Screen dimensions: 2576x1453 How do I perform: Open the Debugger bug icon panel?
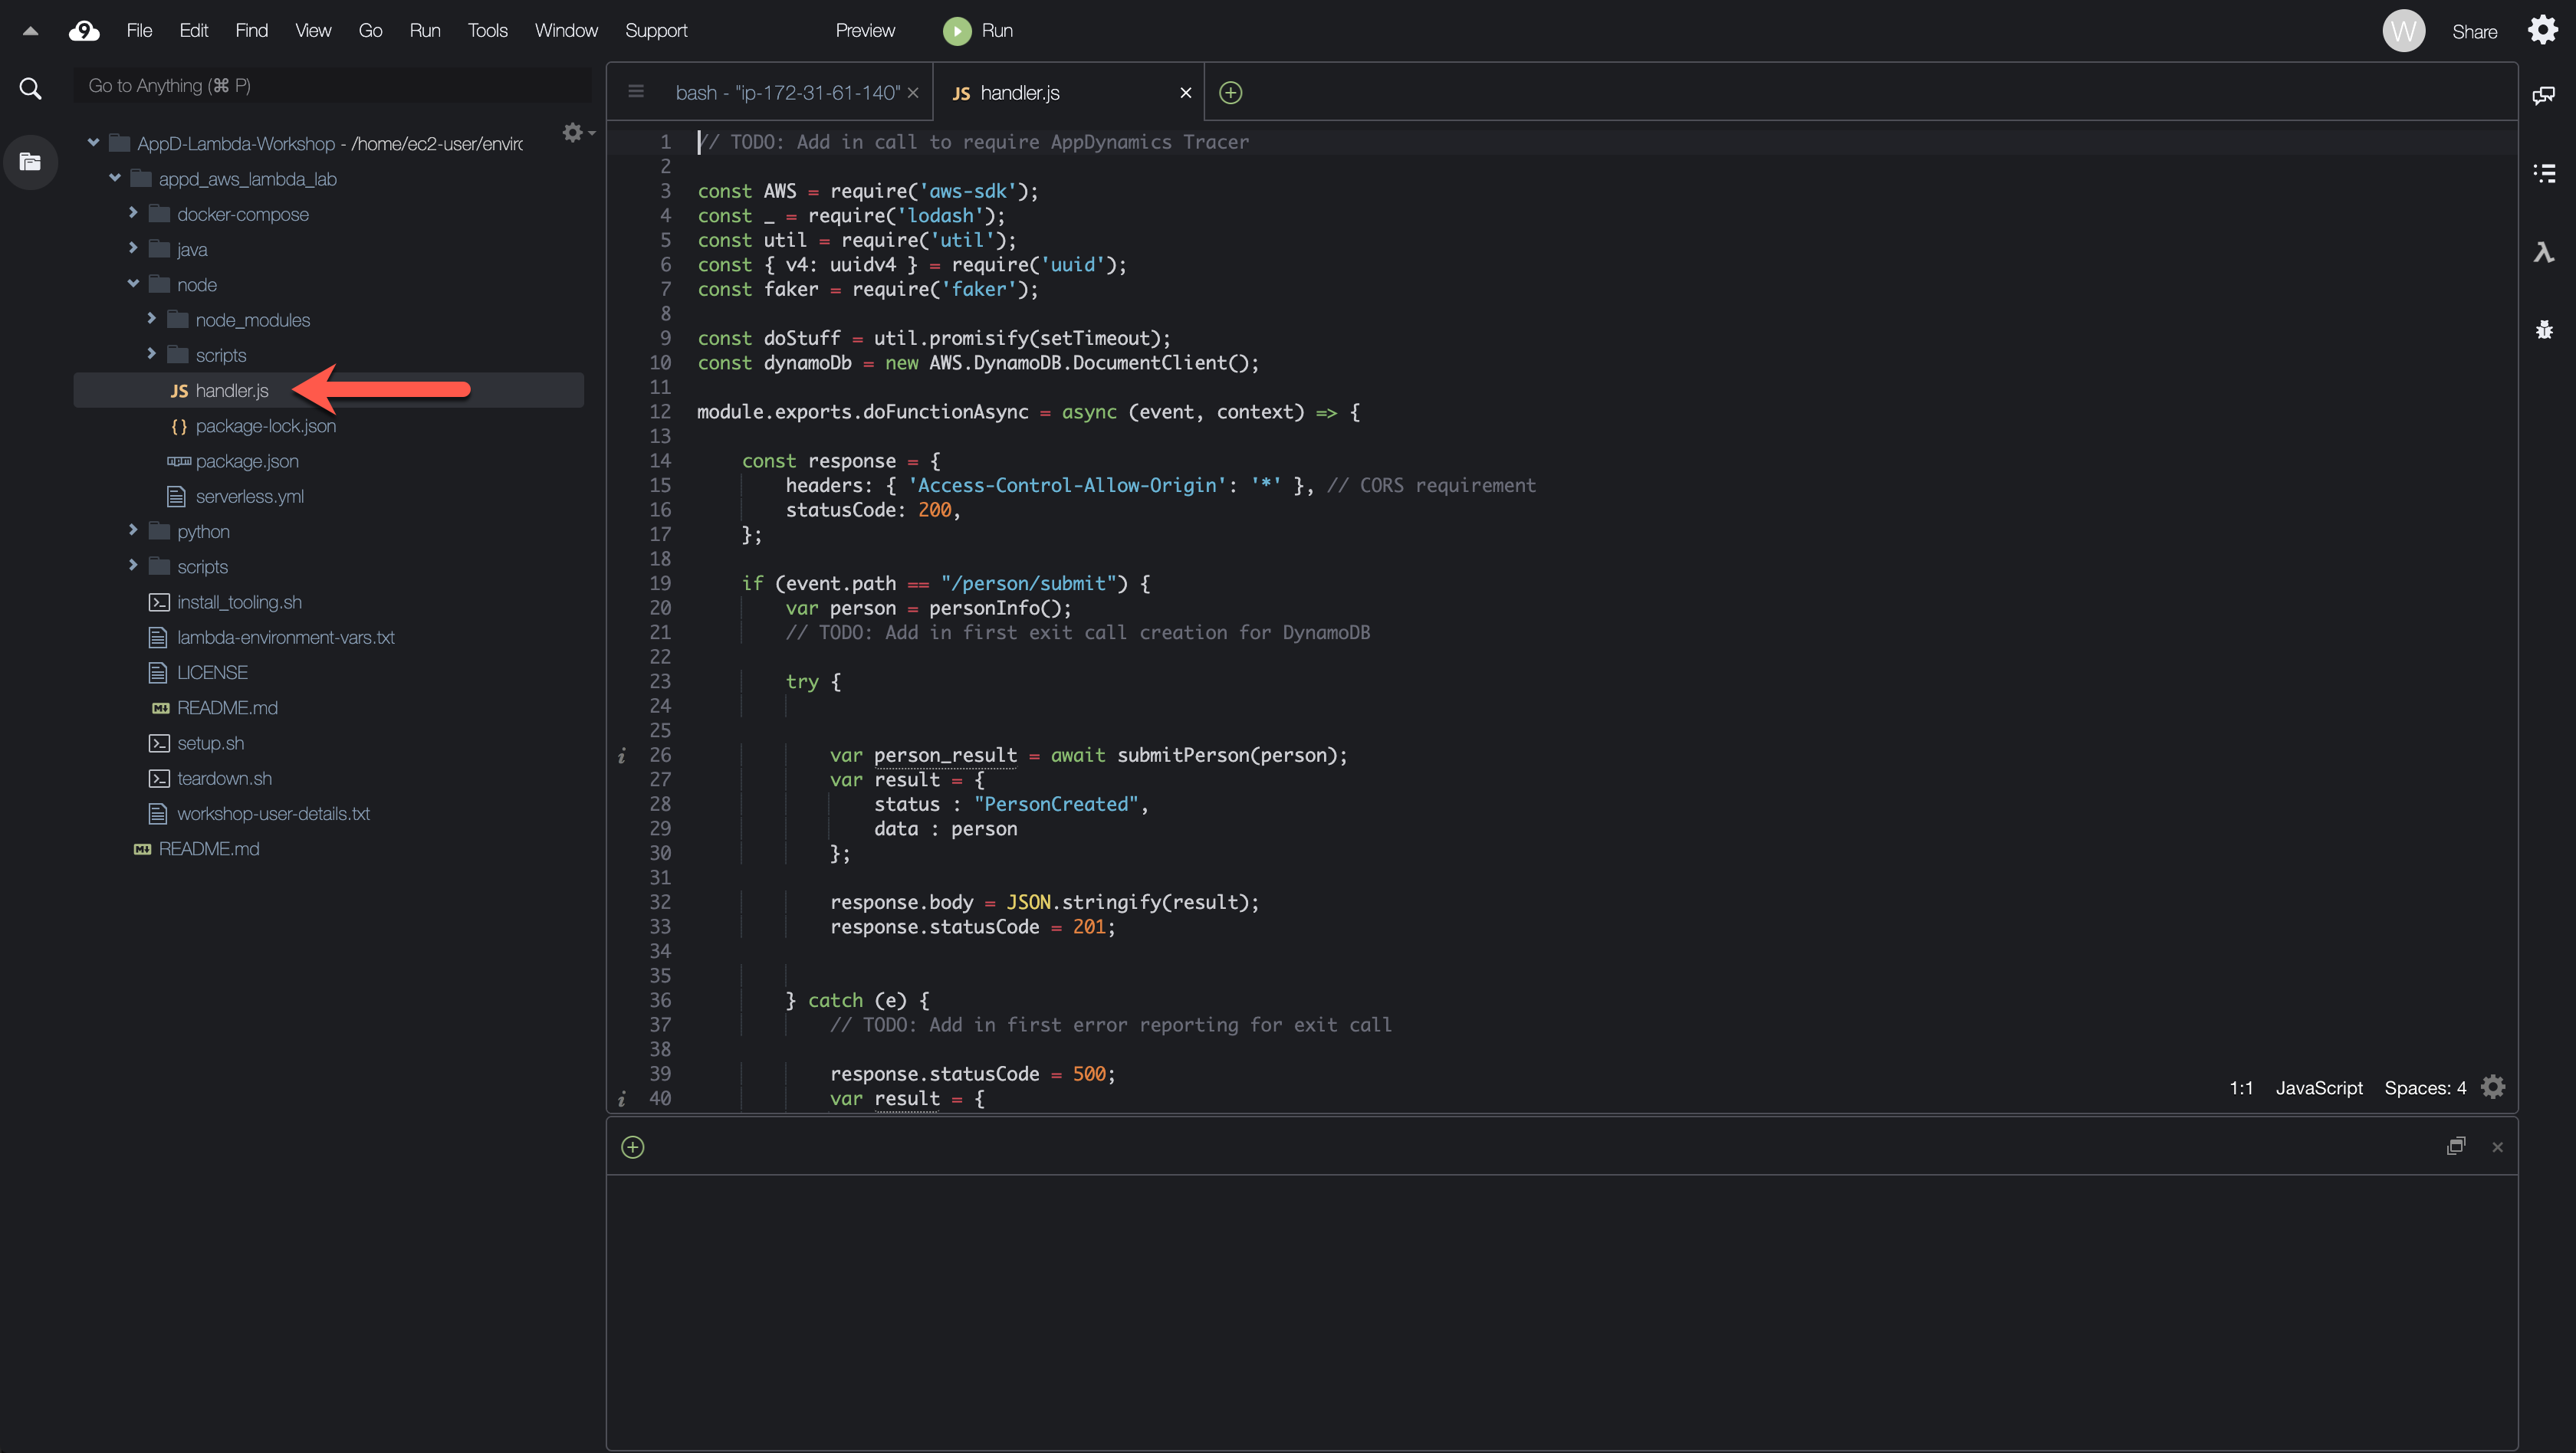(x=2544, y=330)
